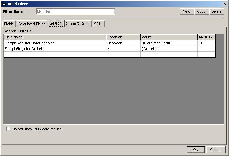Click the Copy filter button
This screenshot has height=156, width=229.
pos(201,11)
